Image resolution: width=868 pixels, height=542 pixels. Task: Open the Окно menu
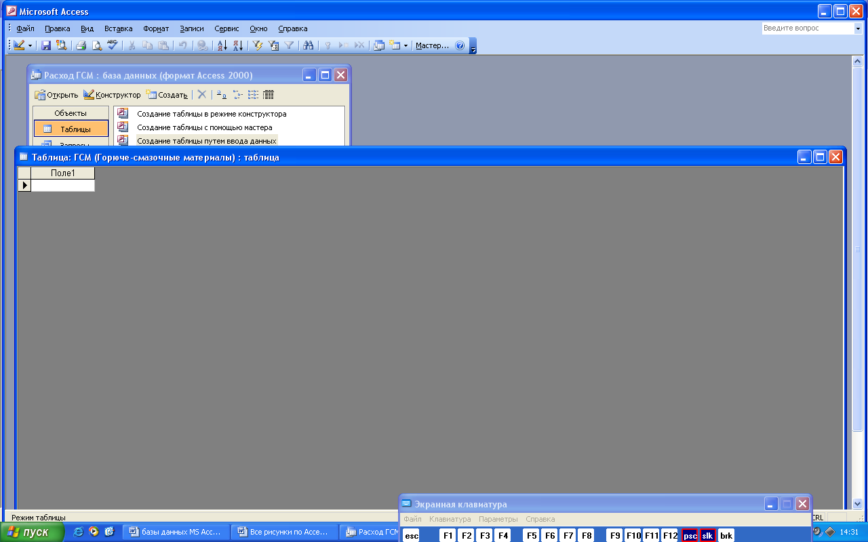coord(258,28)
